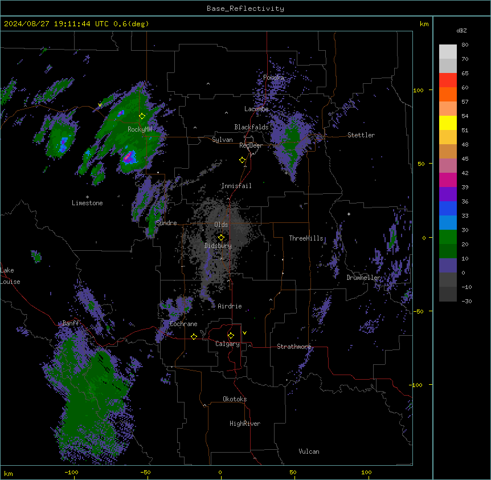Click the Okotoks label
The image size is (491, 480).
click(x=235, y=399)
